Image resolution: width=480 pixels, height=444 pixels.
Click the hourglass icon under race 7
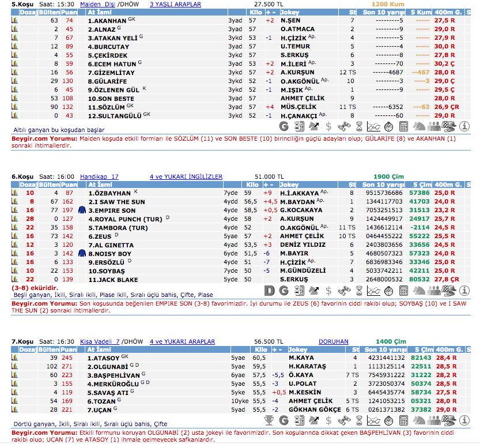pyautogui.click(x=358, y=420)
